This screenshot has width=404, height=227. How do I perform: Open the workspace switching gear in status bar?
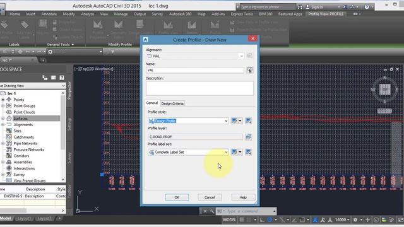click(x=355, y=220)
